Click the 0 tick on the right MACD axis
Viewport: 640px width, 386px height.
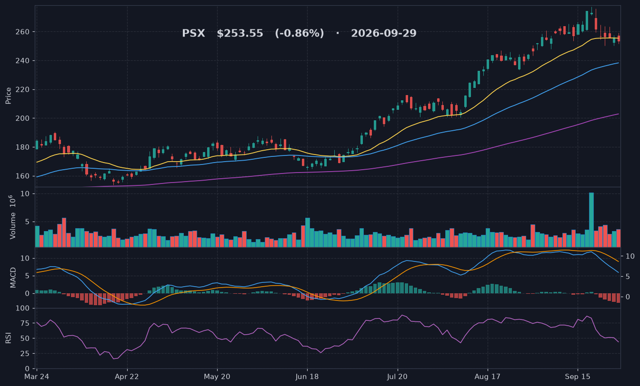click(x=627, y=297)
